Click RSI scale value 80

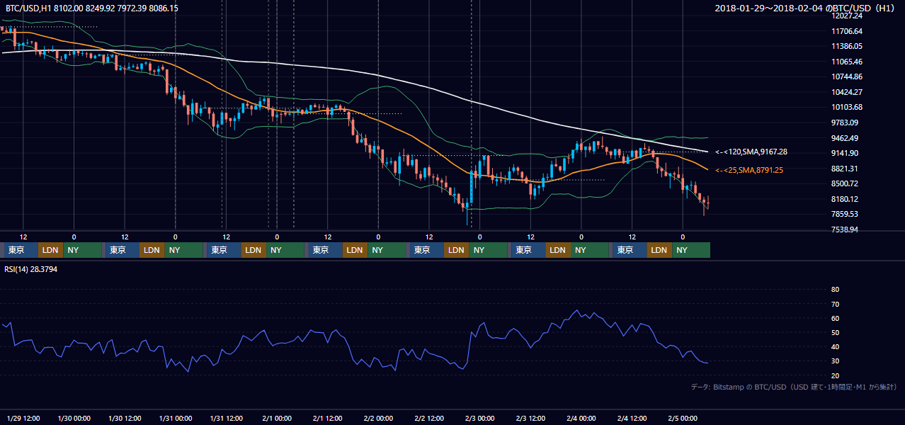coord(835,290)
